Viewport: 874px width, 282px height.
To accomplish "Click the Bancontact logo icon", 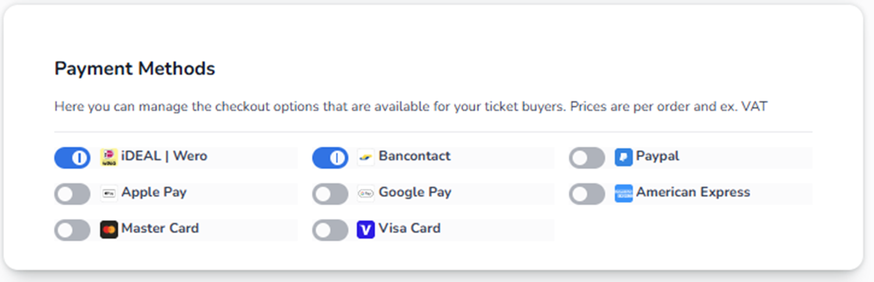I will click(366, 157).
